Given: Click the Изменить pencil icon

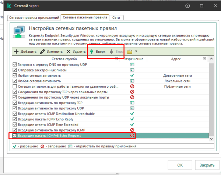Looking at the screenshot, I should 43,52.
